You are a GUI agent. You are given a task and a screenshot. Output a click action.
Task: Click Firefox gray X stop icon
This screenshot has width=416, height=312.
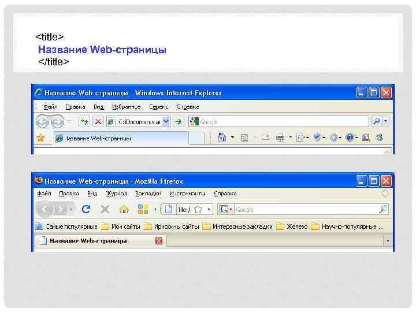(105, 209)
